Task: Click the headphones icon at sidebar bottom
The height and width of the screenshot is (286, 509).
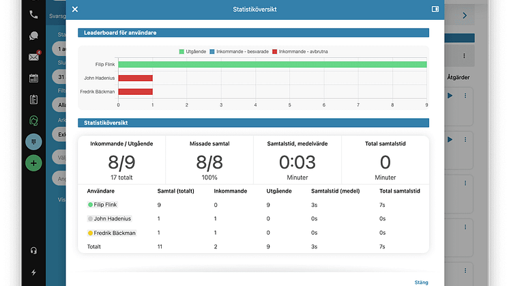Action: [x=33, y=251]
